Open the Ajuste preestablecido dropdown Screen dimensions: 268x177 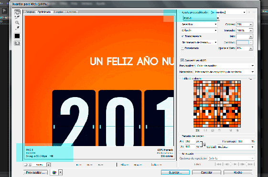228,12
